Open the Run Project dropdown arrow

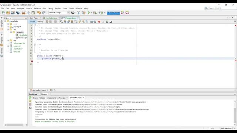[91, 13]
